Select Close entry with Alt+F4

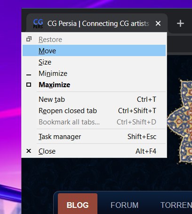tap(94, 151)
